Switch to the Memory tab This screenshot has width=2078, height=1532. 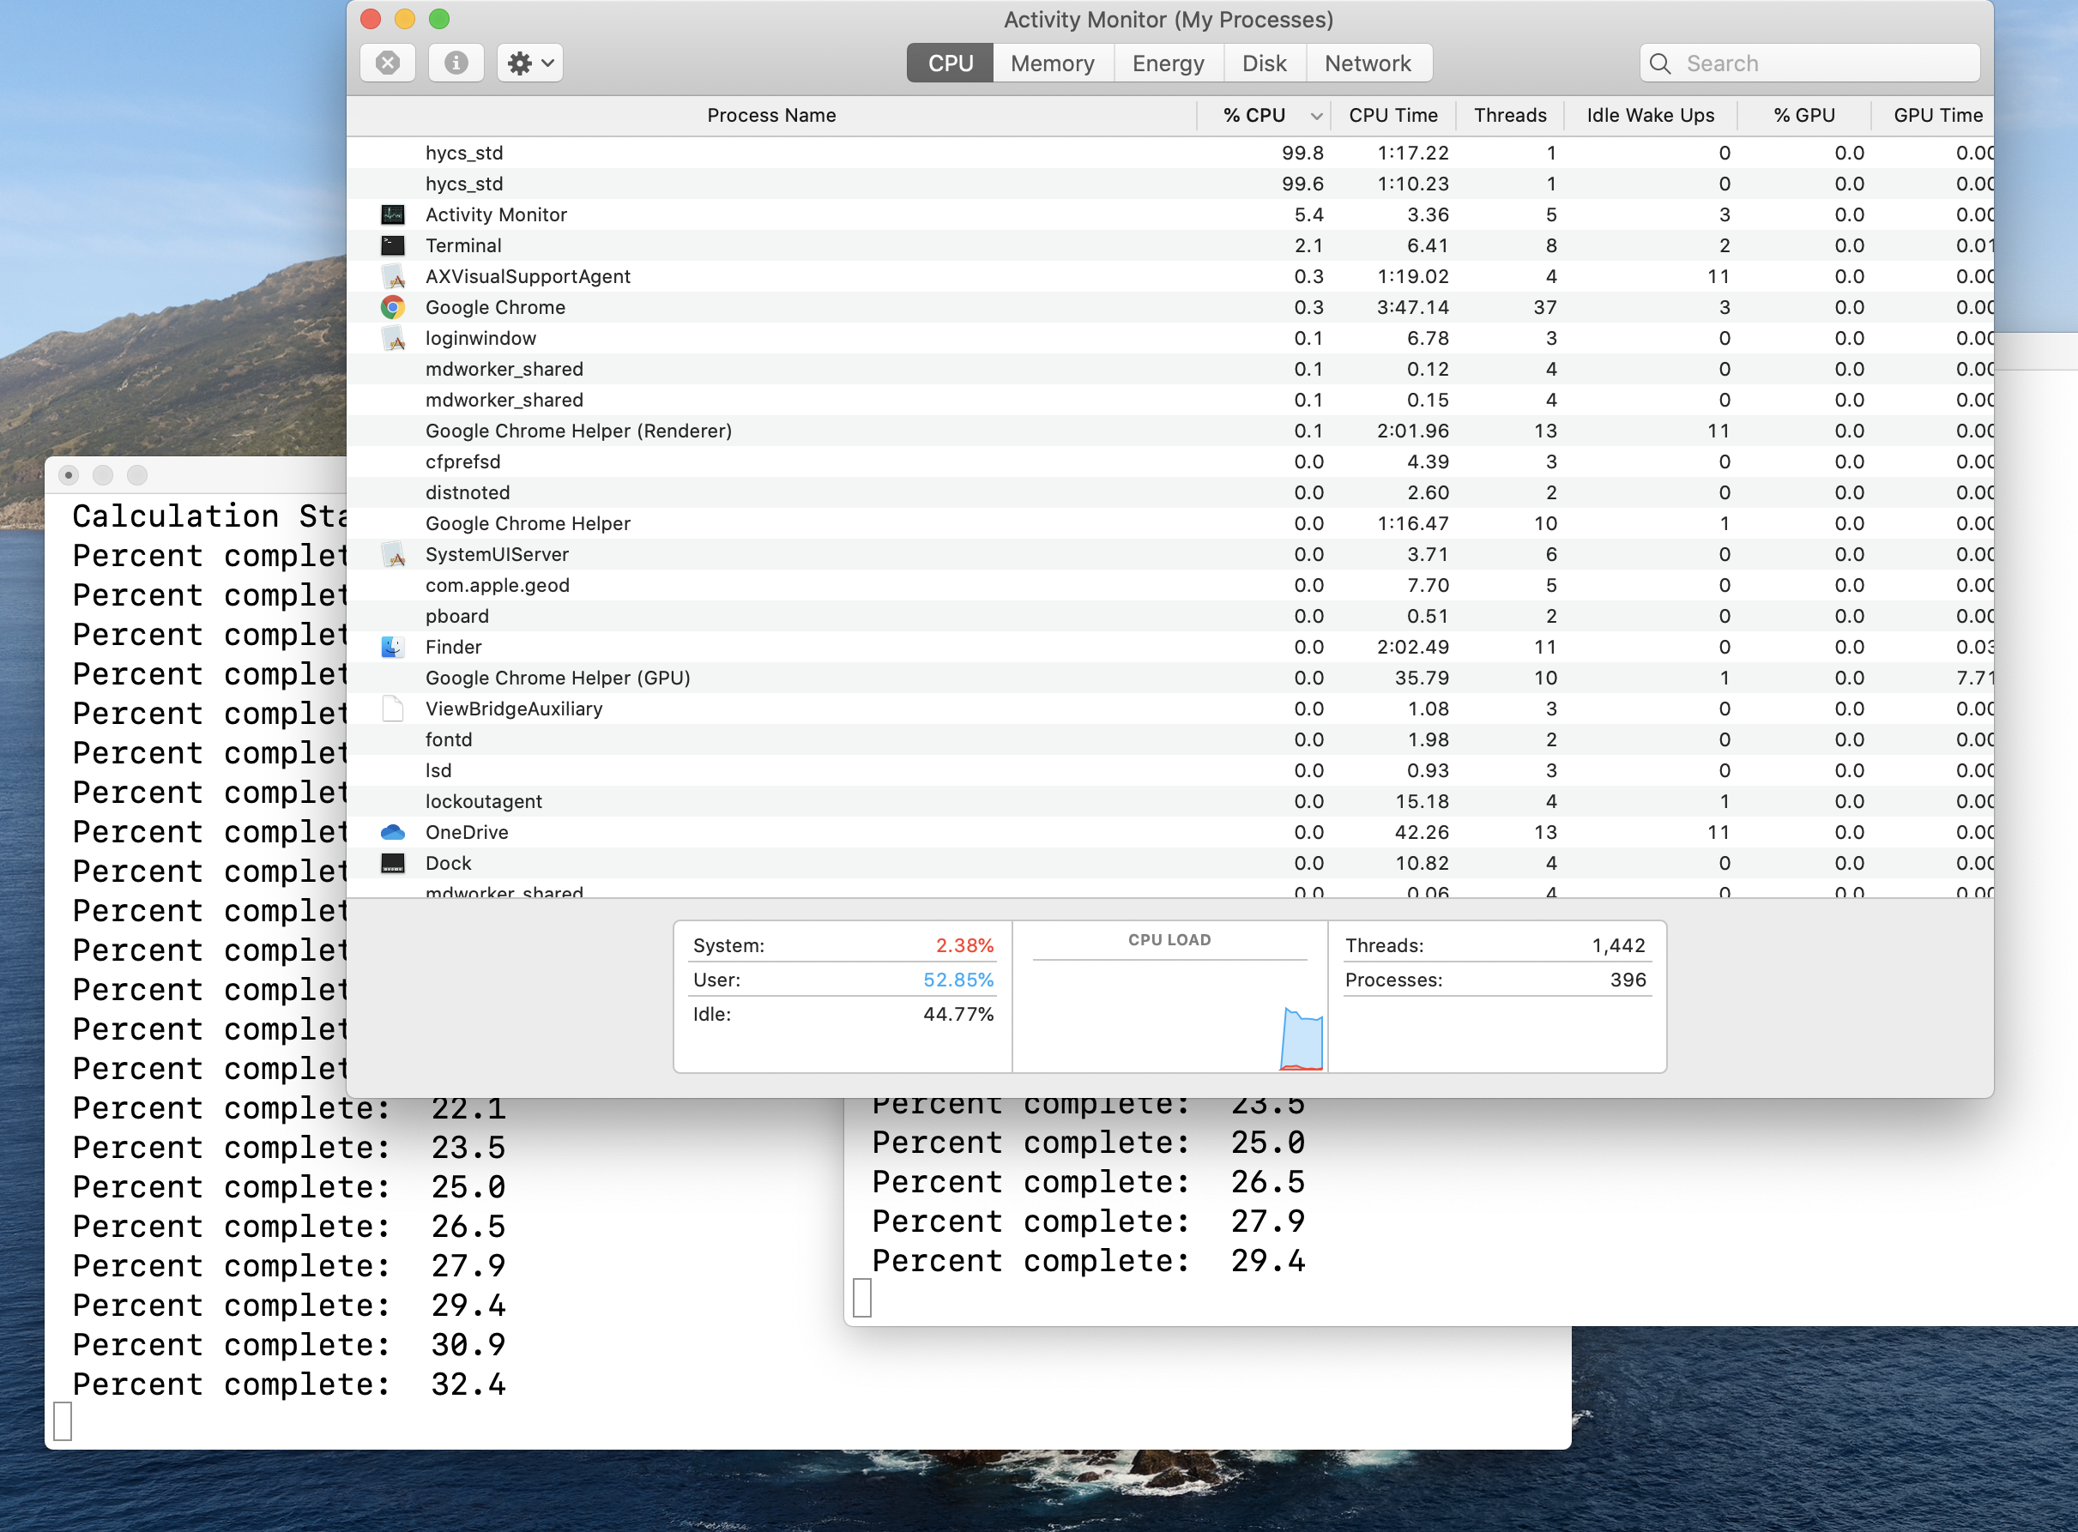[1052, 63]
